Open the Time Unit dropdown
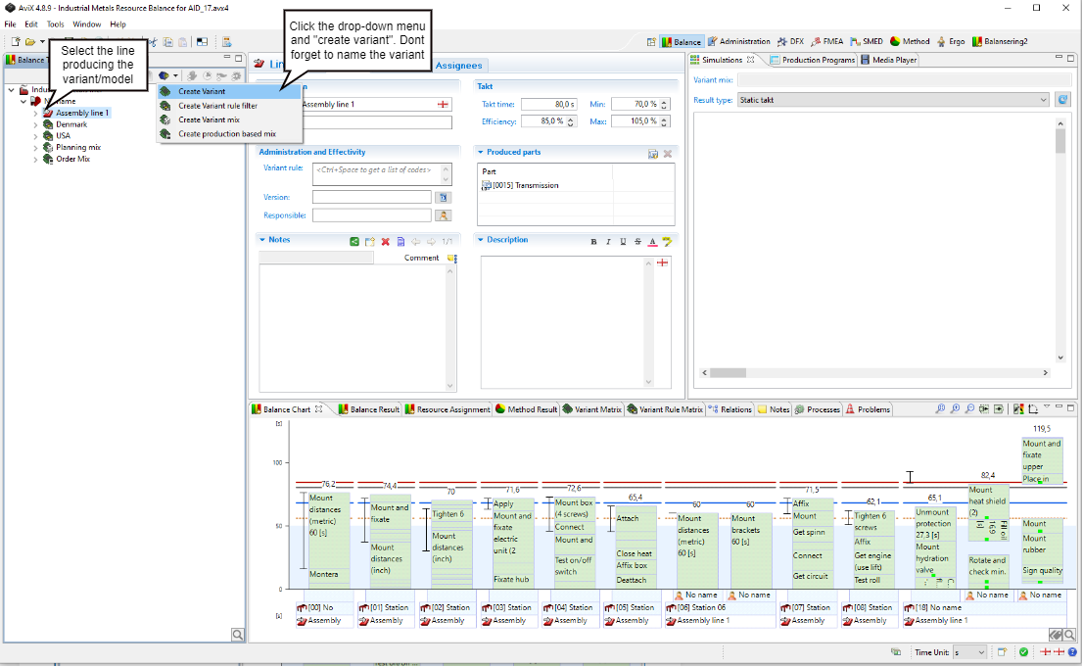The image size is (1083, 667). tap(983, 652)
